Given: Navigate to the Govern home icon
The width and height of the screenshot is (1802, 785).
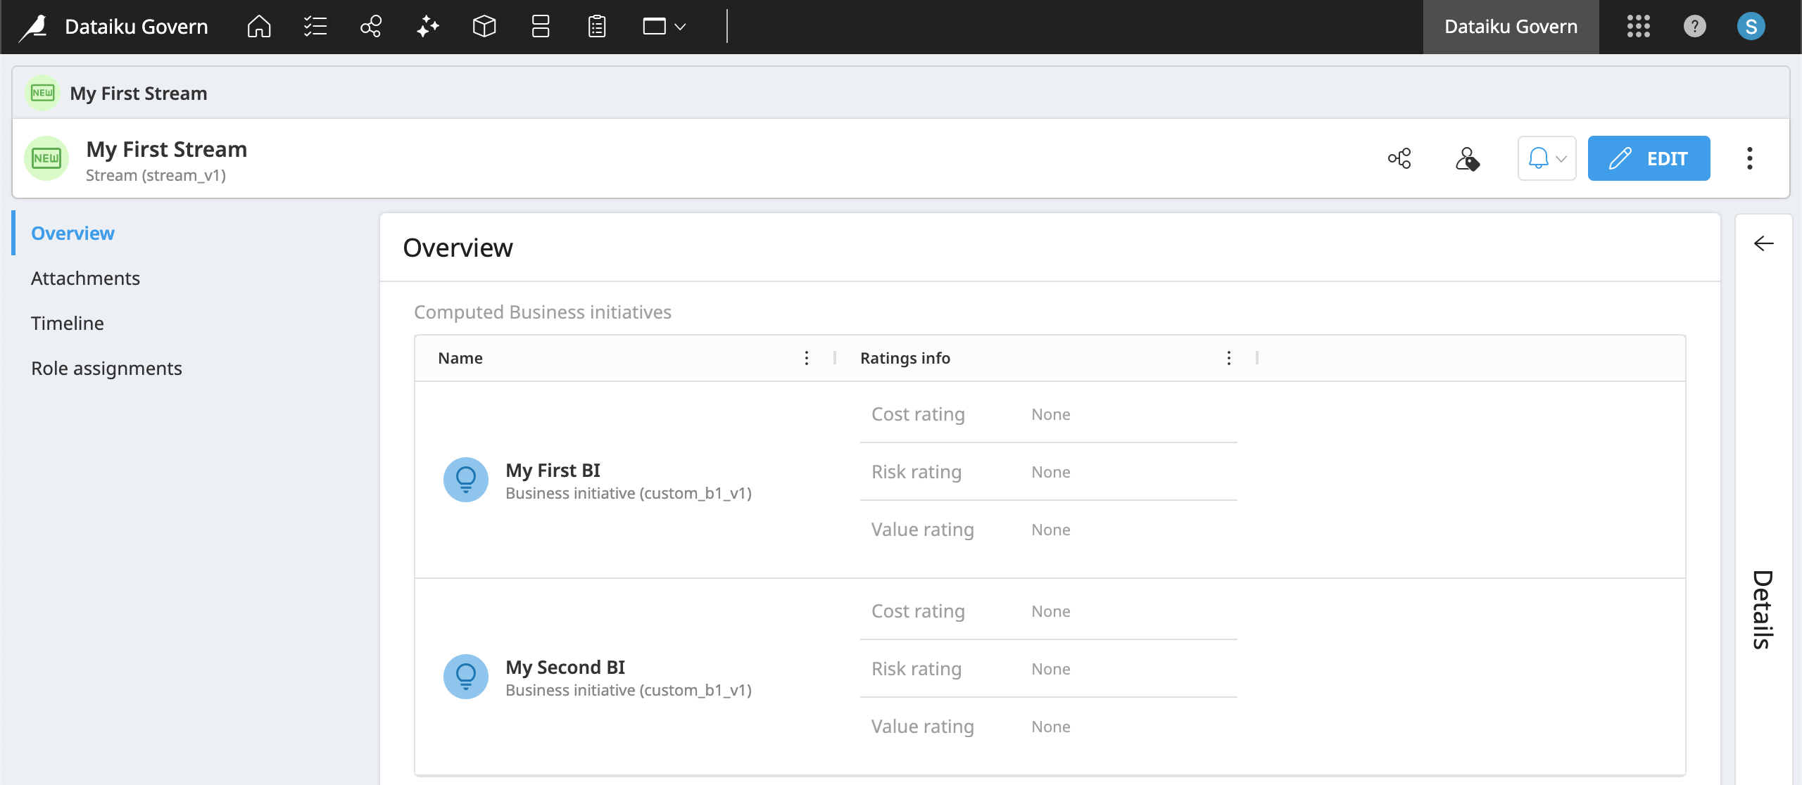Looking at the screenshot, I should pyautogui.click(x=258, y=27).
